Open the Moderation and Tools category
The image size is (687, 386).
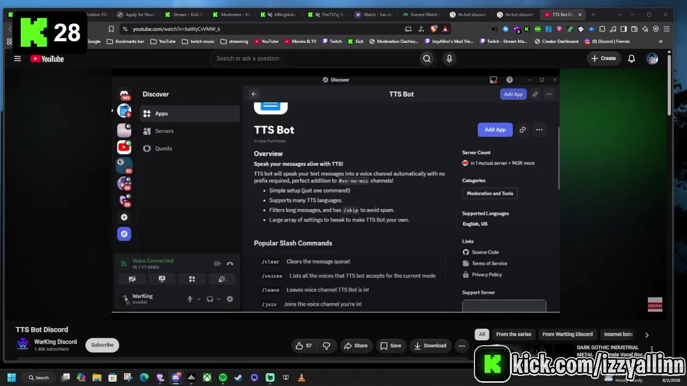[x=490, y=194]
